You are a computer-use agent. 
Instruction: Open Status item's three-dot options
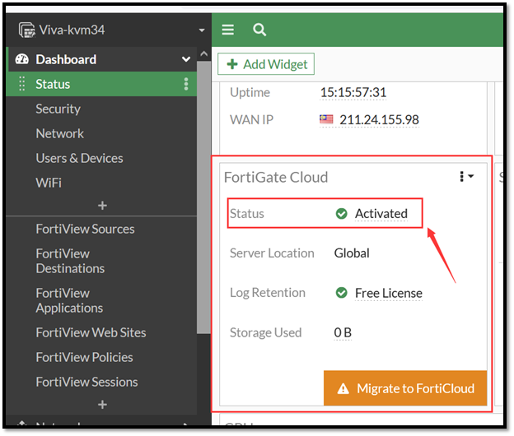click(186, 84)
